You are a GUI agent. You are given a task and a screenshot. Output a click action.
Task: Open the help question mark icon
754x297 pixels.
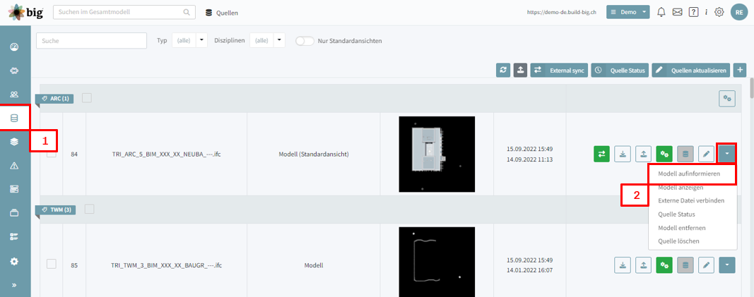(x=693, y=13)
